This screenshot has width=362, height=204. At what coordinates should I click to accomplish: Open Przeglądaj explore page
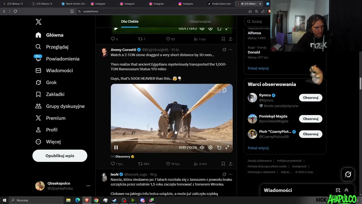click(52, 47)
